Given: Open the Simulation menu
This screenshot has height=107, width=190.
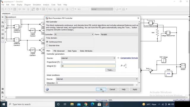Looking at the screenshot, I should pos(37,5).
